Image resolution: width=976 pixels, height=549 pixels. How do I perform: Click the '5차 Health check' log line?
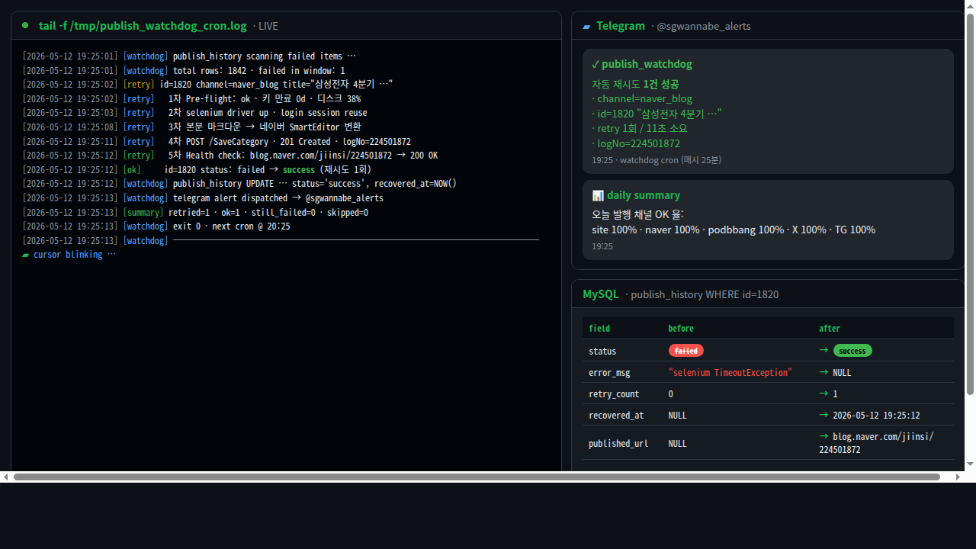coord(230,156)
